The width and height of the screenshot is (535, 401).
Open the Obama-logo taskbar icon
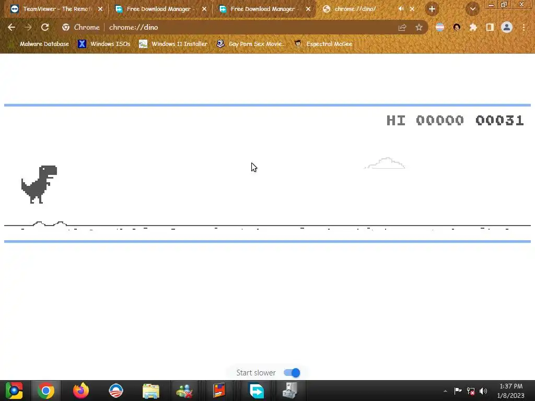115,391
